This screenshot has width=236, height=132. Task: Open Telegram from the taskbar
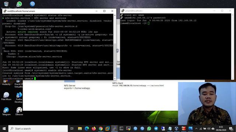[x=156, y=129]
